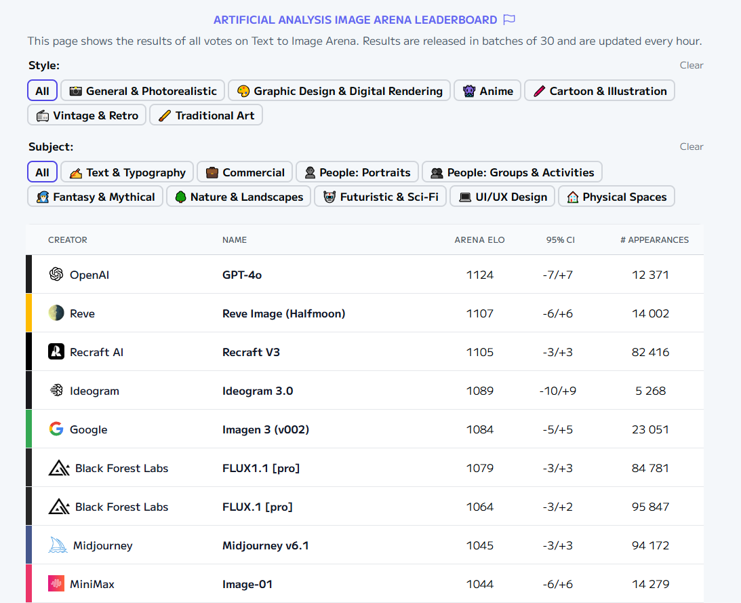Filter by Vintage & Retro style

87,115
